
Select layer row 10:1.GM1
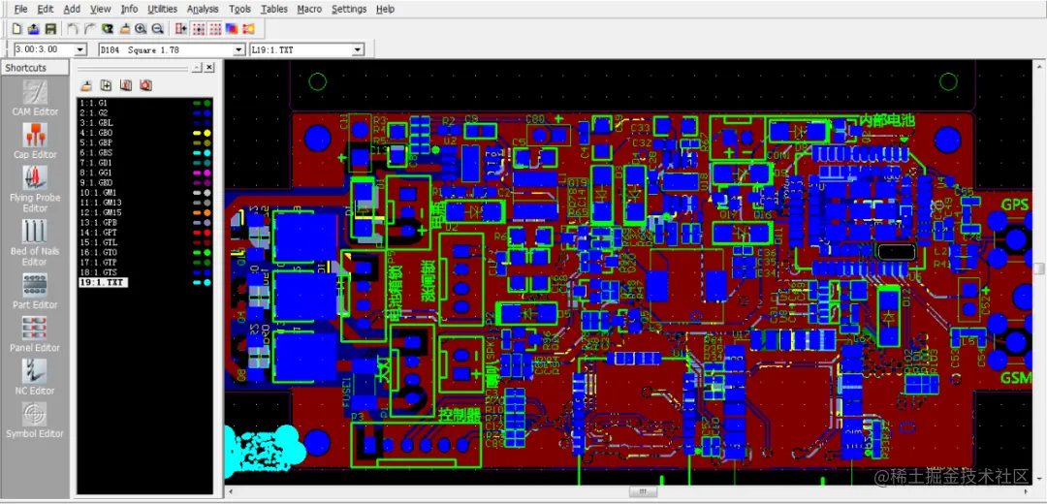click(x=144, y=193)
